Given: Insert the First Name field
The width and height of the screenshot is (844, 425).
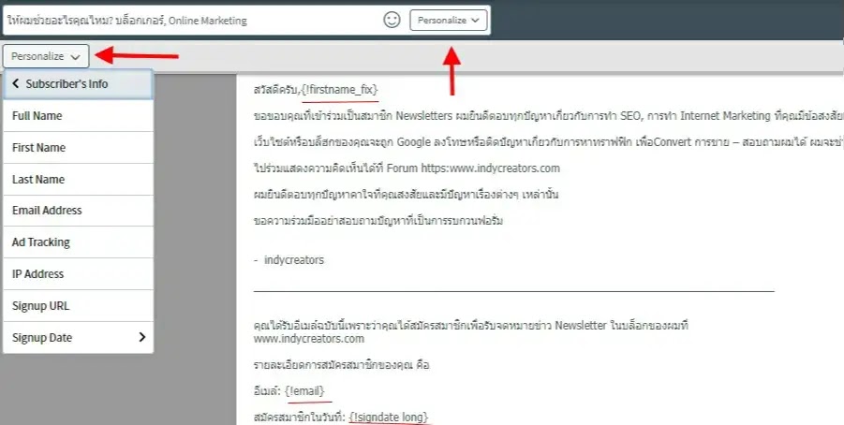Looking at the screenshot, I should coord(78,147).
